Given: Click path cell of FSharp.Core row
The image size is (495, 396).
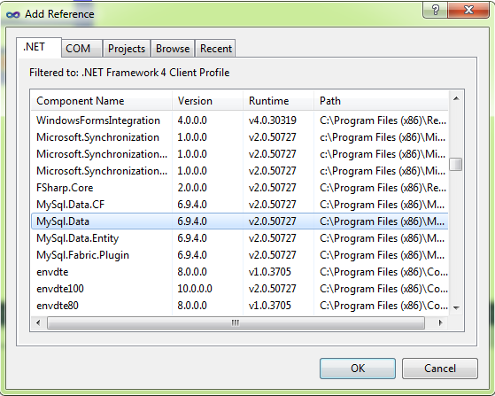Looking at the screenshot, I should pyautogui.click(x=383, y=188).
